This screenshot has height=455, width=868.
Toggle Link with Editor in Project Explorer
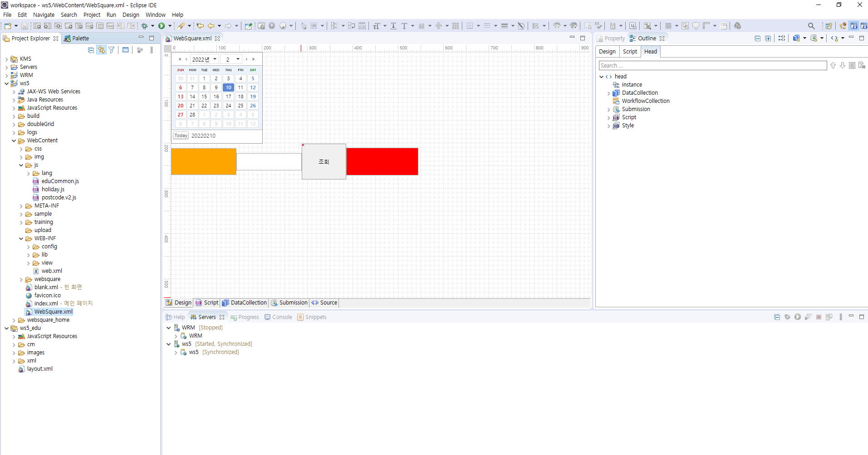[x=101, y=50]
